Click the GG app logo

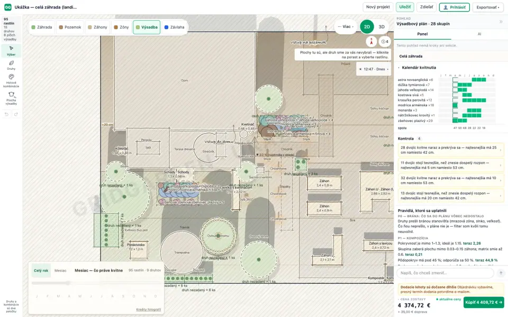pos(8,7)
